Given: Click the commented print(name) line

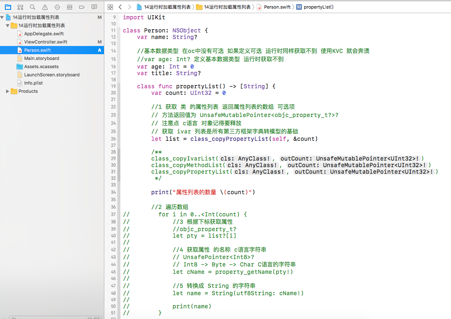Looking at the screenshot, I should (192, 306).
